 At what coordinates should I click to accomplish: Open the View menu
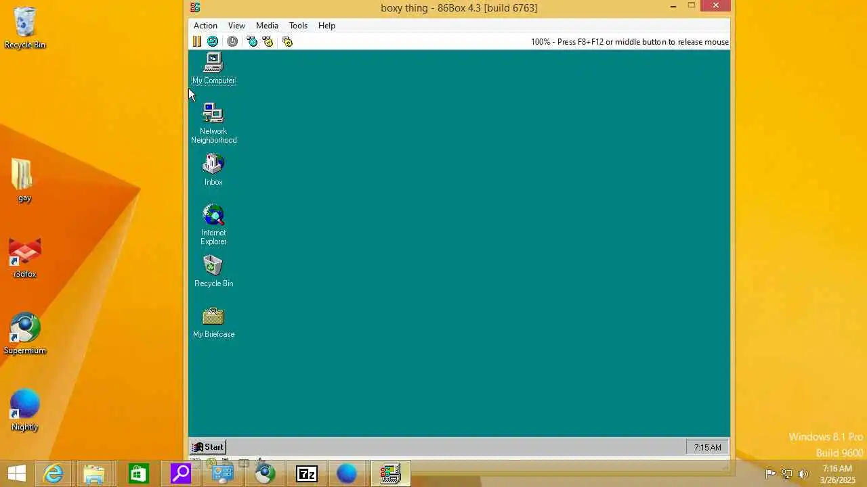[x=236, y=26]
